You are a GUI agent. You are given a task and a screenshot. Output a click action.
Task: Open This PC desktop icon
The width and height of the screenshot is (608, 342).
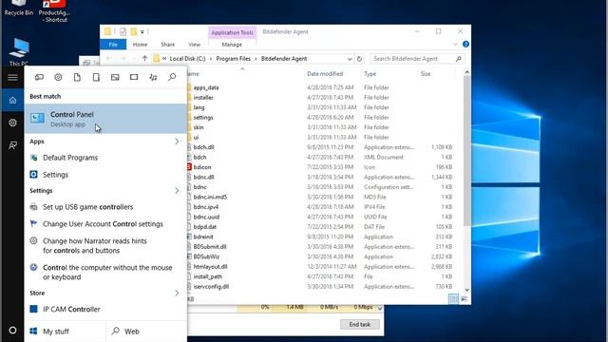coord(19,52)
